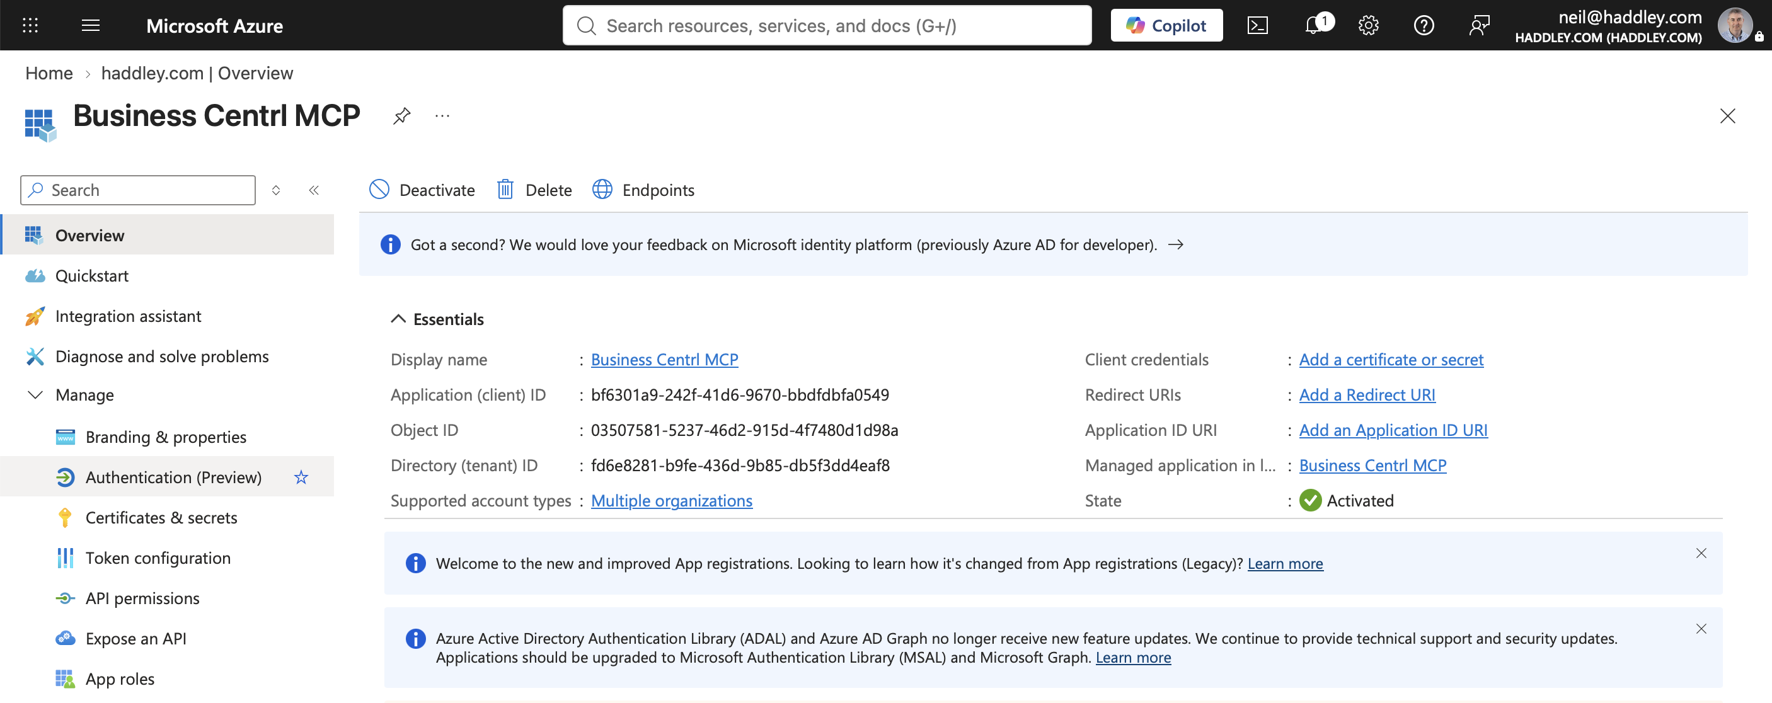This screenshot has width=1772, height=703.
Task: Click the Delete toolbar button
Action: pyautogui.click(x=534, y=189)
